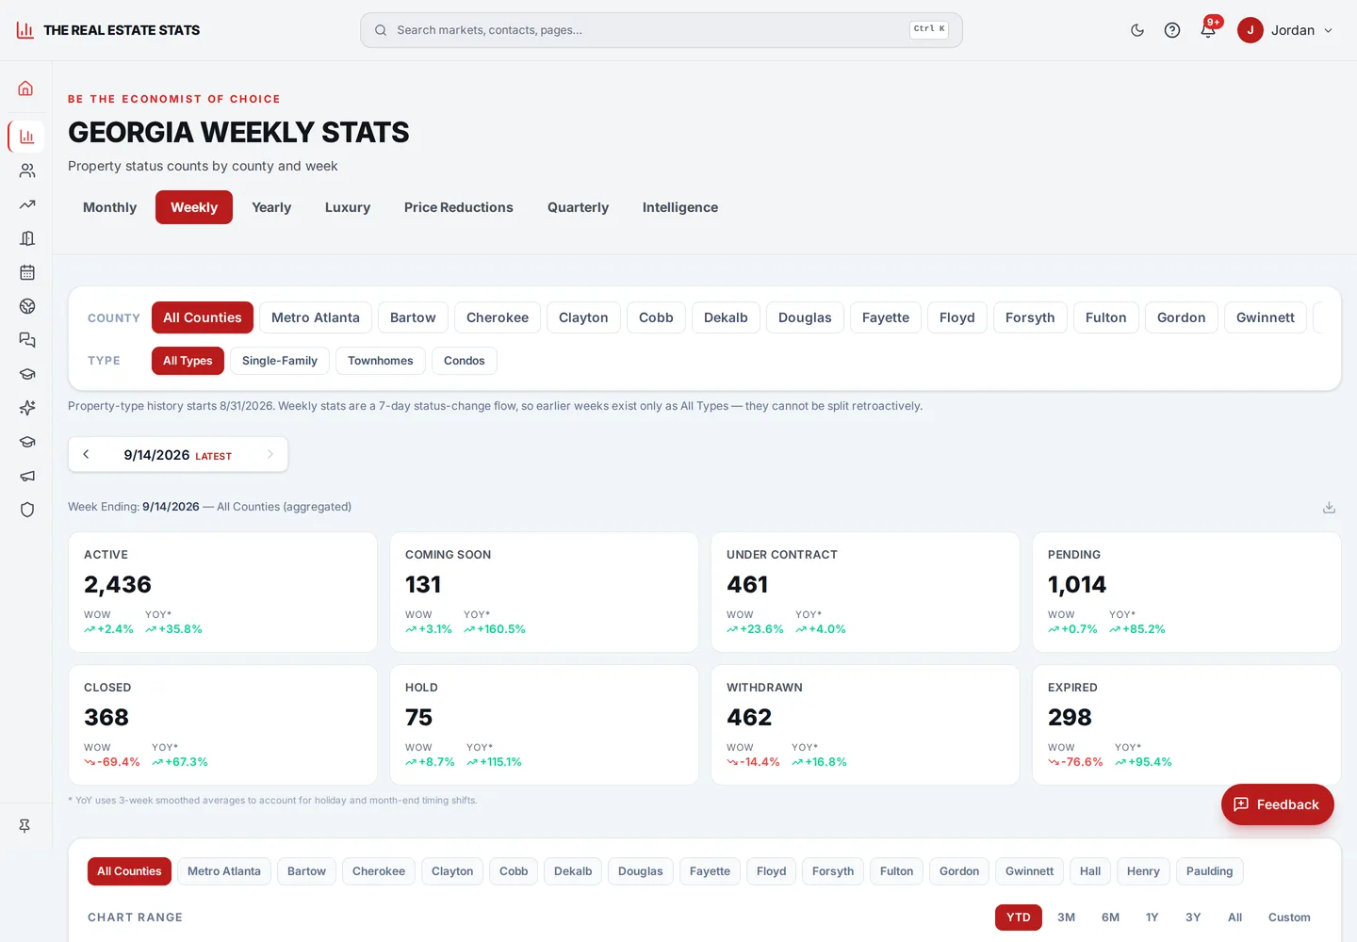The image size is (1357, 942).
Task: Open the sparkle AI icon in sidebar
Action: [x=26, y=408]
